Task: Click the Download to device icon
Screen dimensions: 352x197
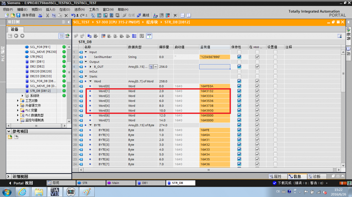Action: click(x=99, y=15)
